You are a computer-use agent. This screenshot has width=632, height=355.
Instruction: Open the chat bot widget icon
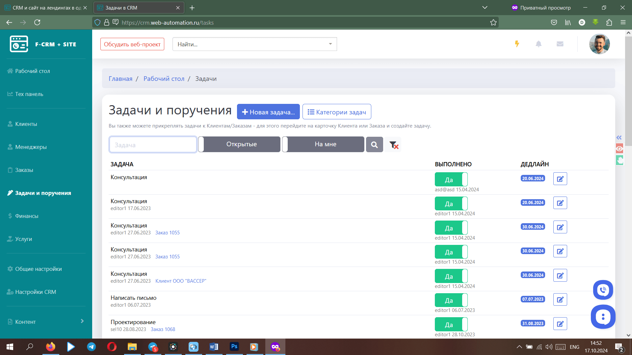tap(603, 317)
